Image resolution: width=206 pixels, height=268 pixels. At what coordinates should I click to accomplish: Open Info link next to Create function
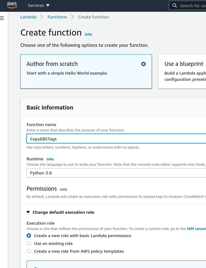click(x=88, y=34)
